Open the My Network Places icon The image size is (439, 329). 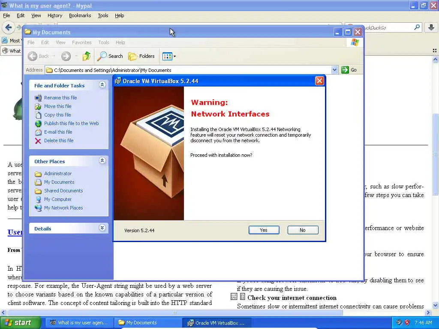click(38, 208)
